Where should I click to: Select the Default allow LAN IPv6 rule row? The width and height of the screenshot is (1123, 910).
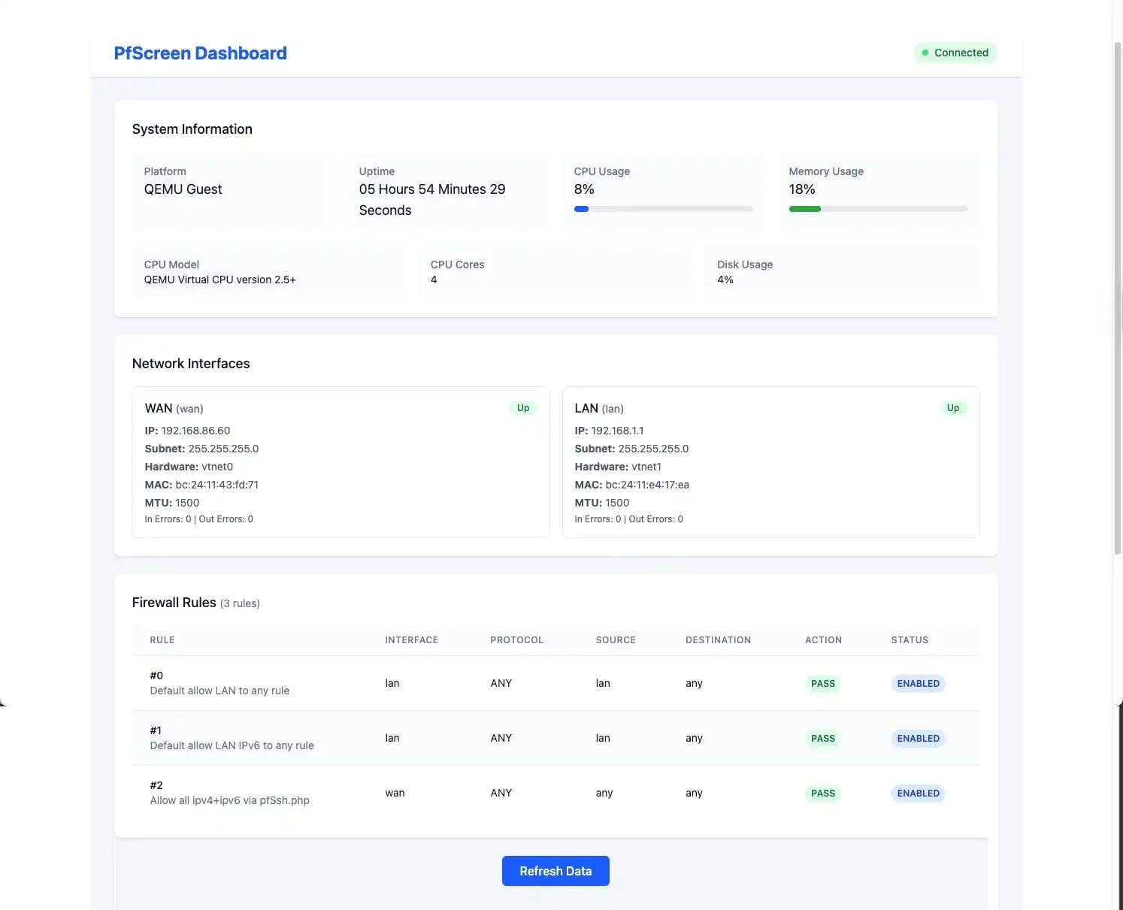(232, 738)
